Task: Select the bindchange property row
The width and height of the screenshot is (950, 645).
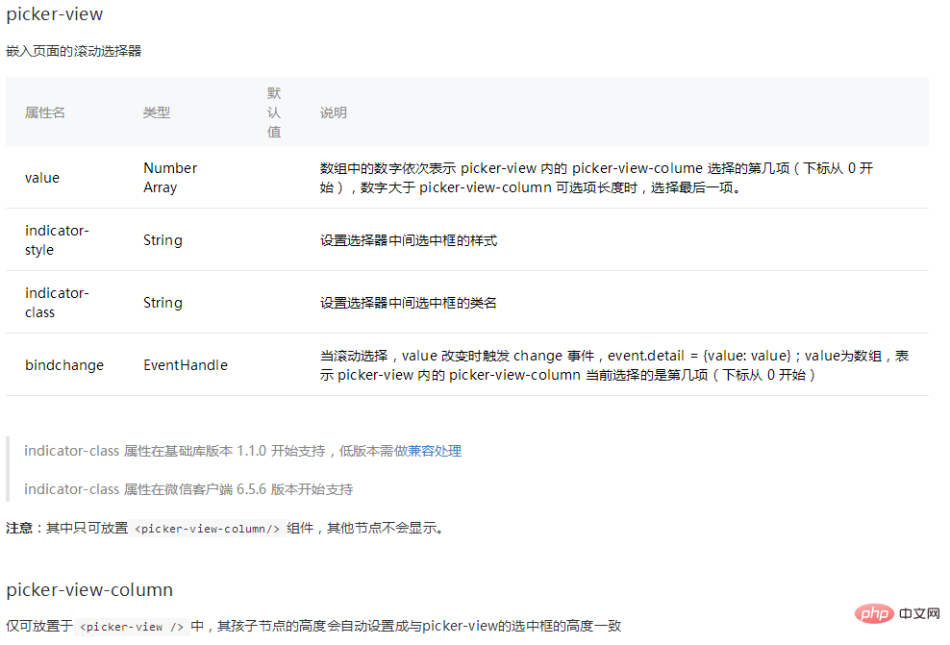Action: 63,365
